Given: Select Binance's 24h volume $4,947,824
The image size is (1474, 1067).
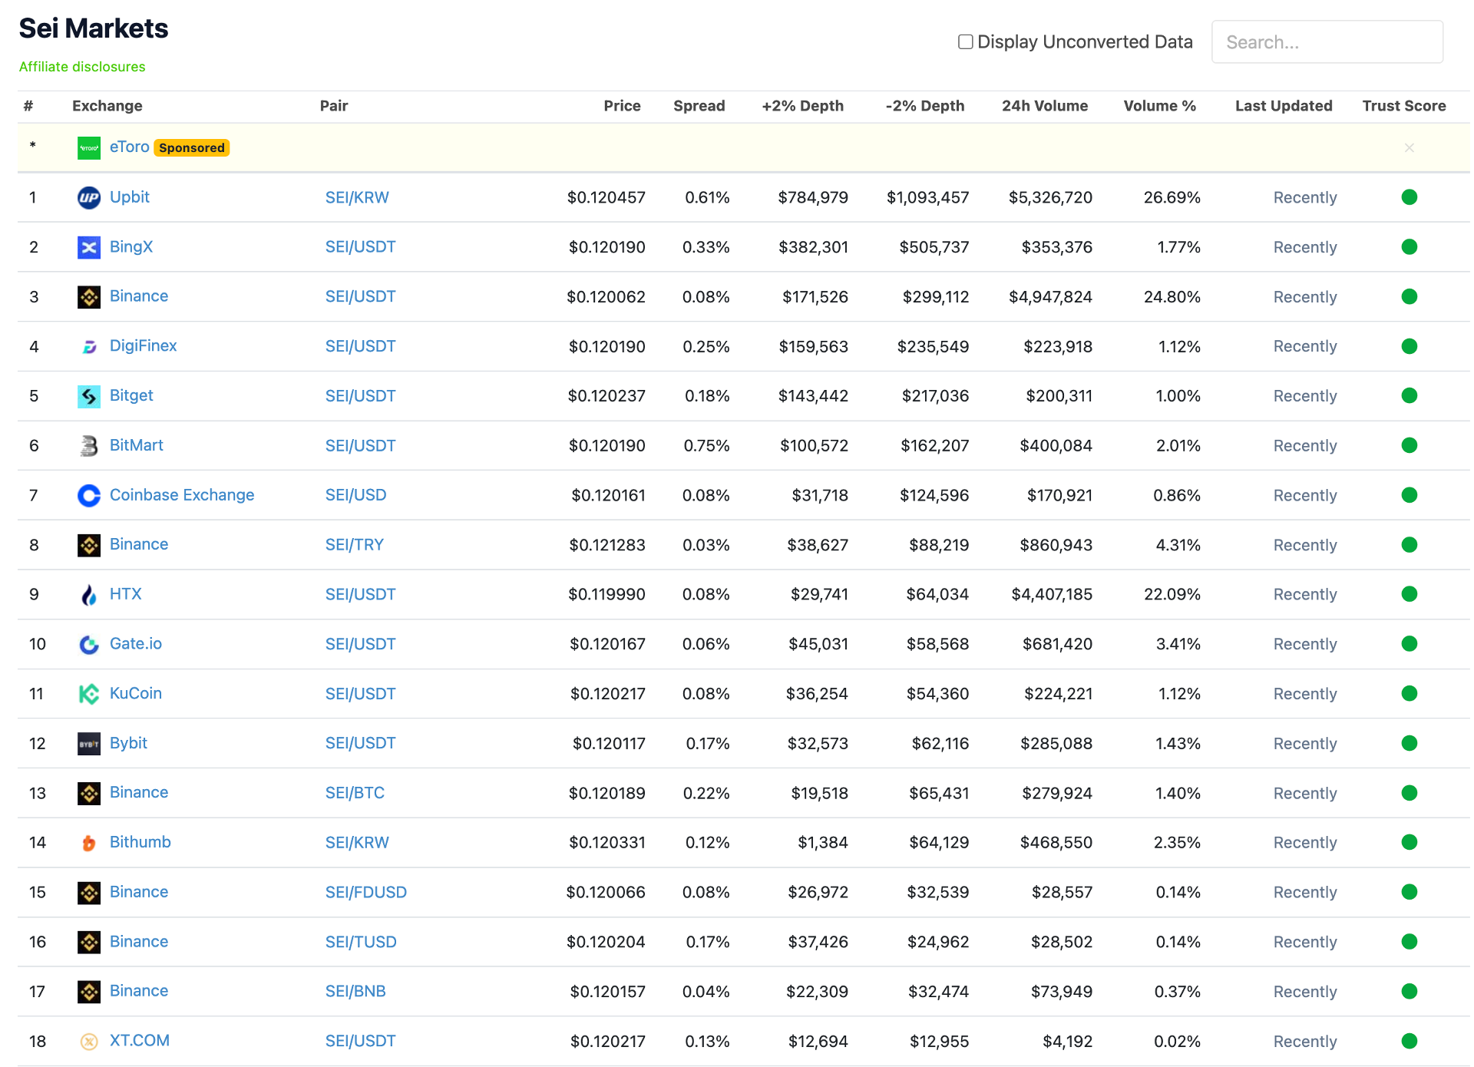Looking at the screenshot, I should (1049, 296).
